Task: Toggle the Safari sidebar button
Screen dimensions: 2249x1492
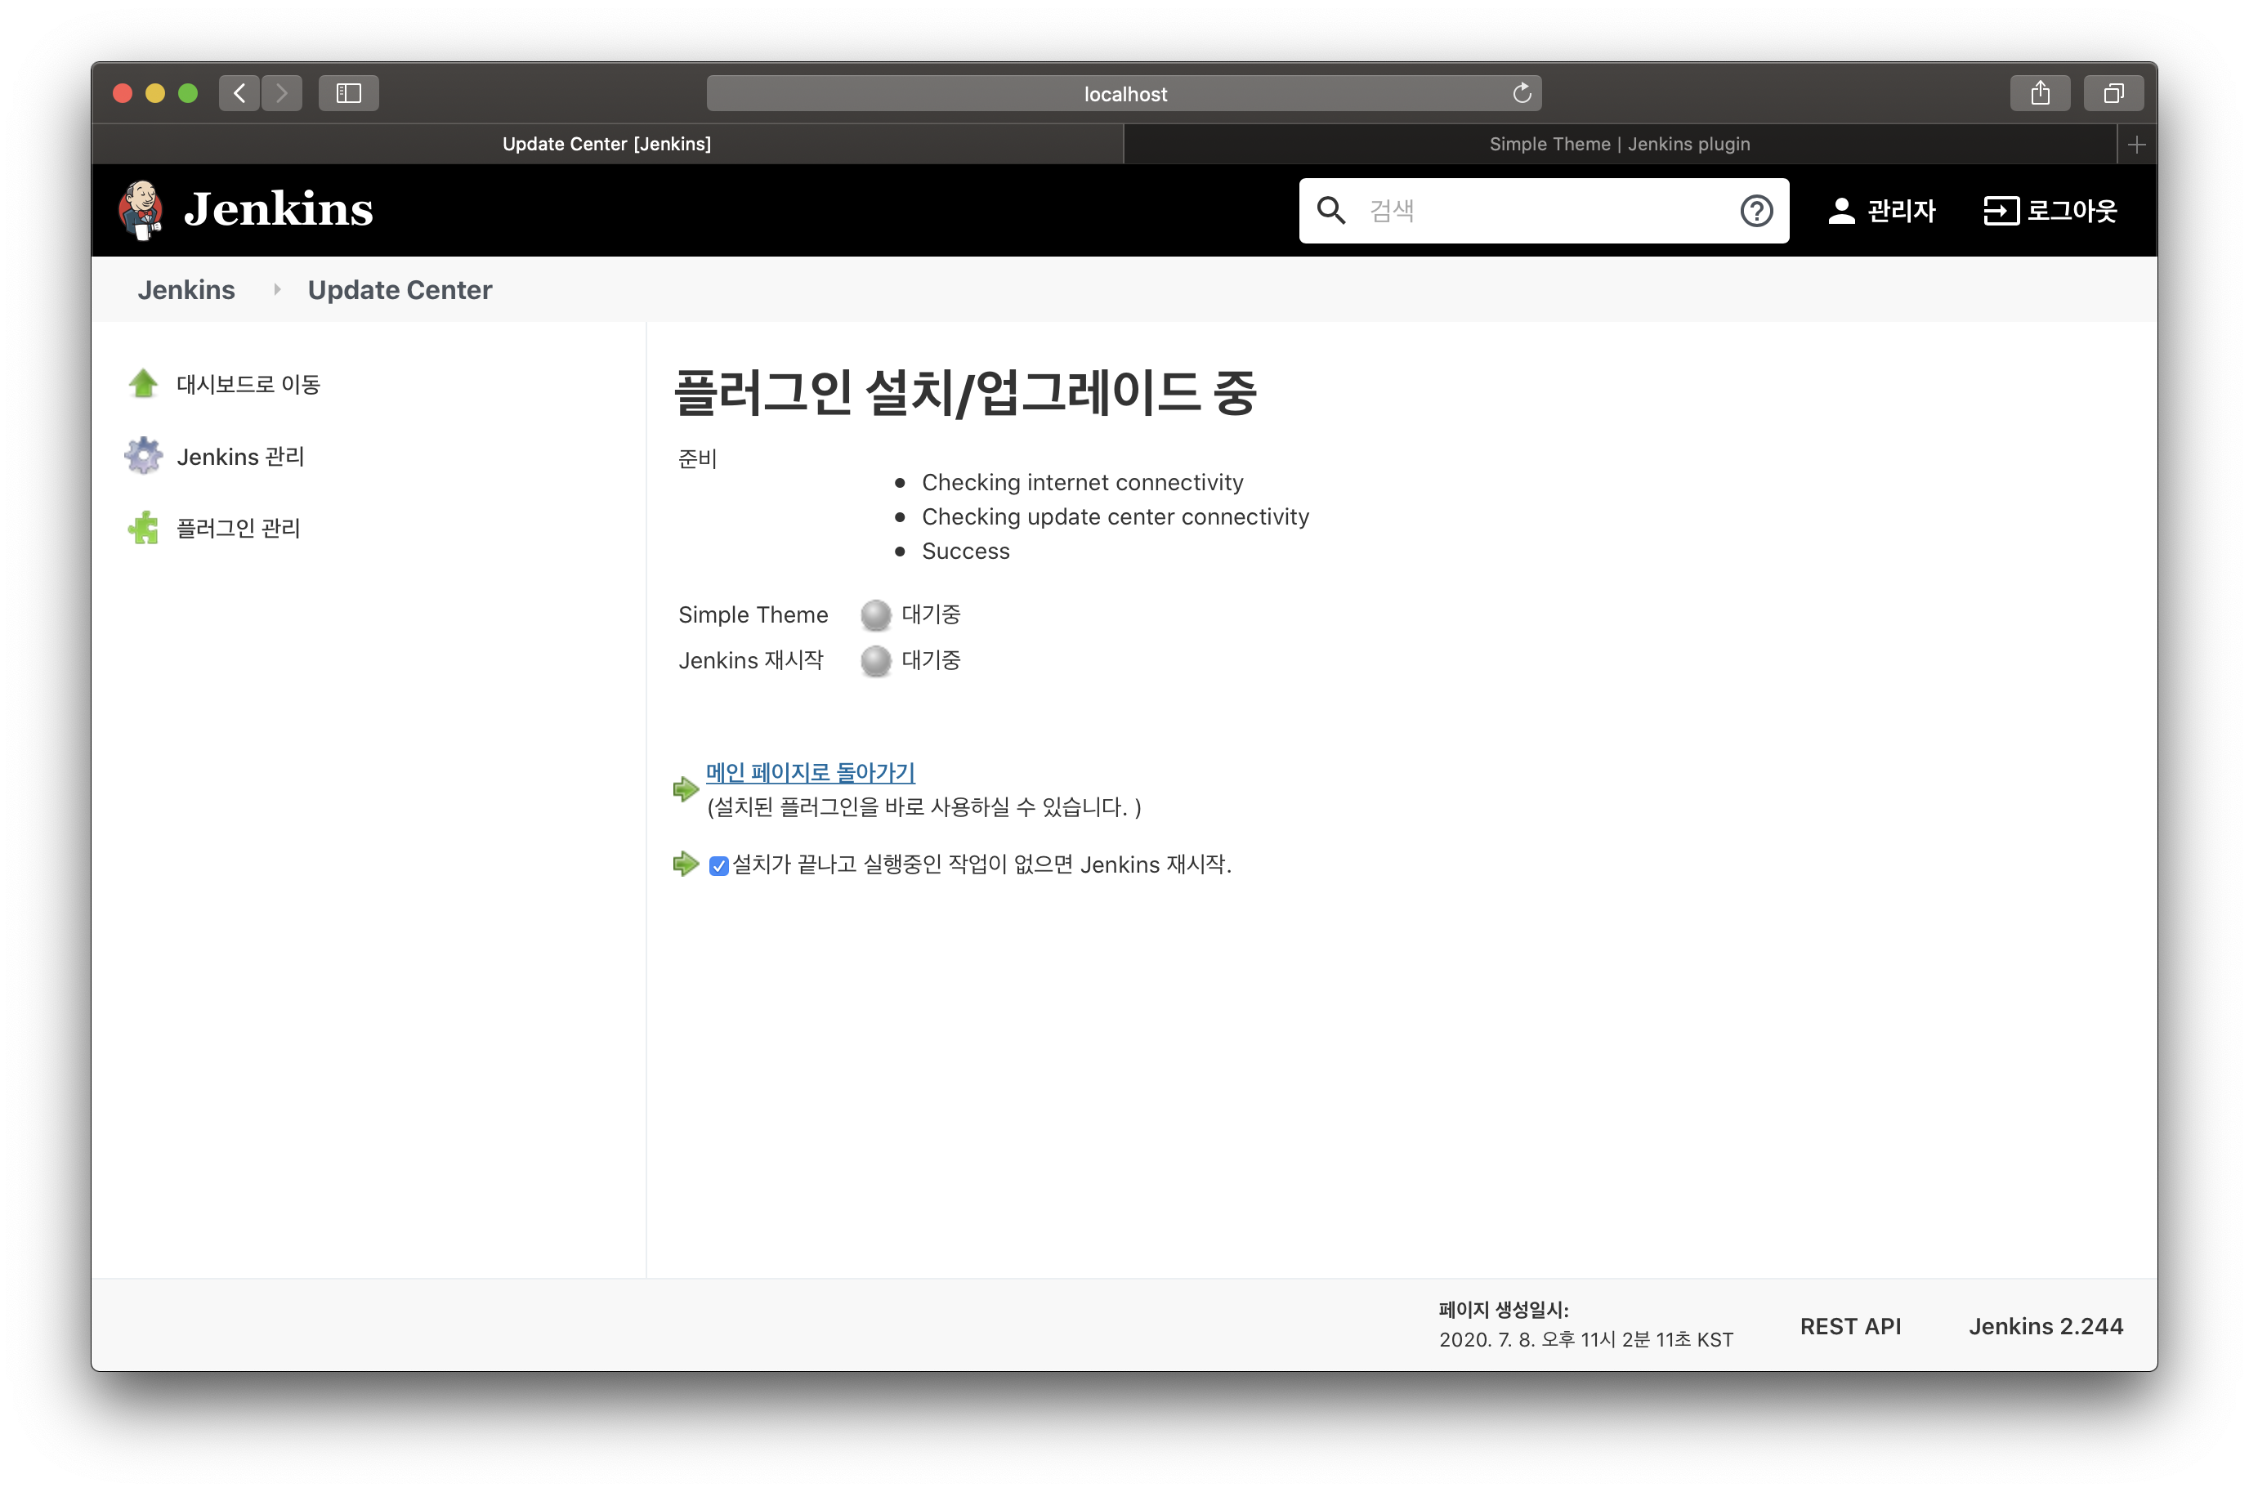Action: point(348,93)
